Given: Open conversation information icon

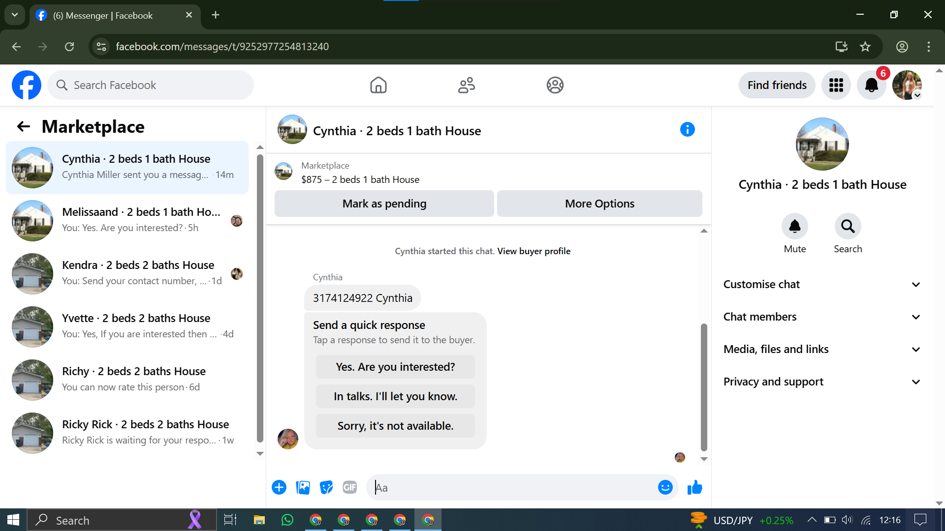Looking at the screenshot, I should coord(687,129).
